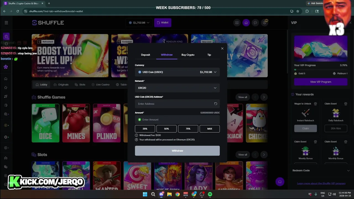Click the Claim button under Instant Rakeback

click(306, 129)
